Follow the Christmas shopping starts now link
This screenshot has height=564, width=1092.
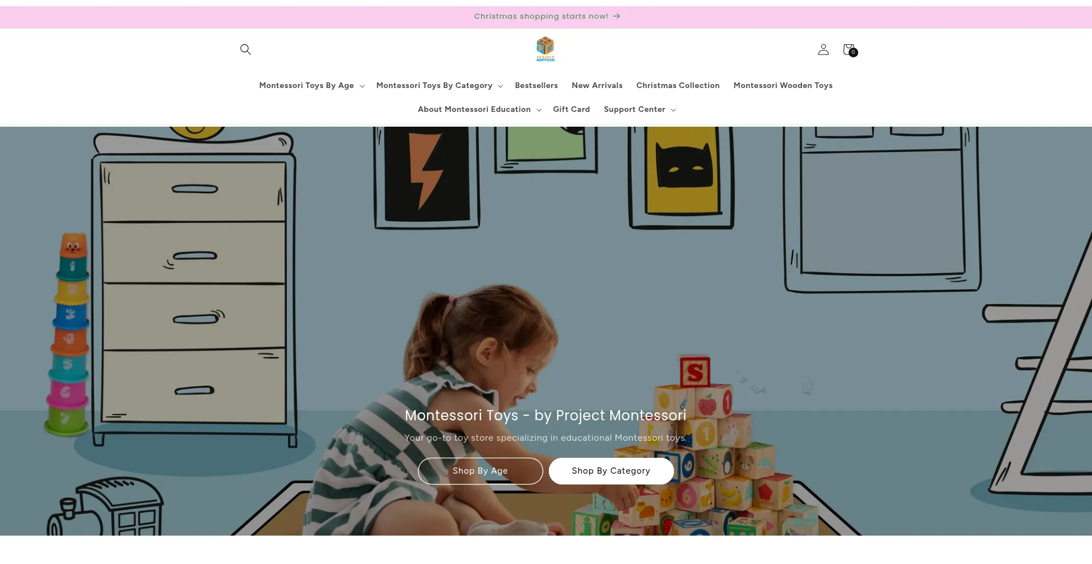coord(541,16)
